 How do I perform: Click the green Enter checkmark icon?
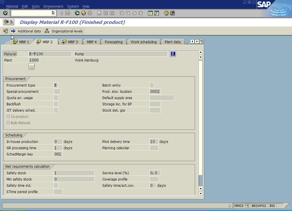5,13
